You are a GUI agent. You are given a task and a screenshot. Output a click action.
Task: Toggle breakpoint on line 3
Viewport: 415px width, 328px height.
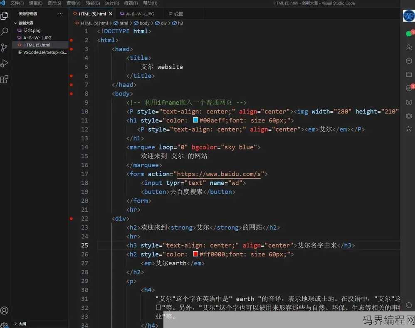coord(71,49)
